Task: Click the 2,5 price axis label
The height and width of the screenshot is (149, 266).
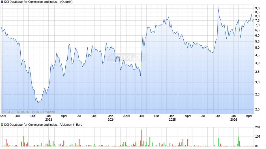Action: click(x=257, y=94)
